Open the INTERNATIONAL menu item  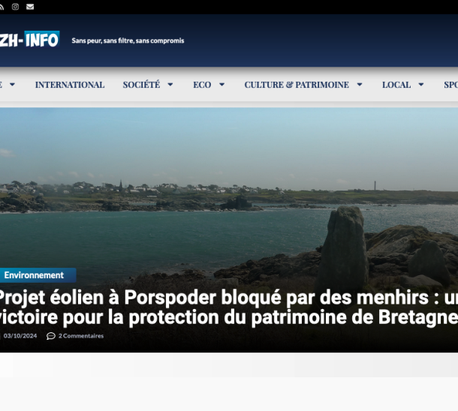[x=70, y=85]
